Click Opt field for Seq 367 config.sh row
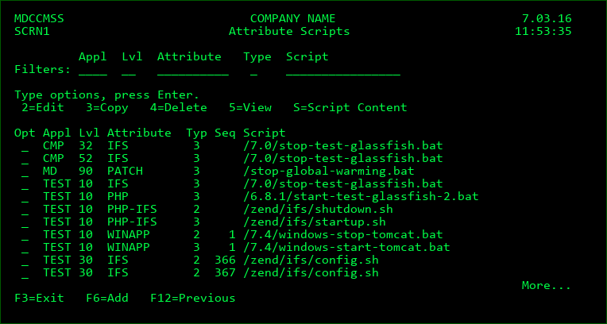 pos(25,273)
